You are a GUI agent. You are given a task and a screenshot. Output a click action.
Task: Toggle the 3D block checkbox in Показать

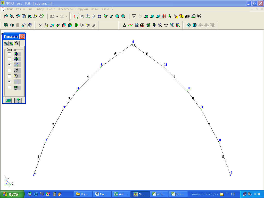(x=9, y=70)
